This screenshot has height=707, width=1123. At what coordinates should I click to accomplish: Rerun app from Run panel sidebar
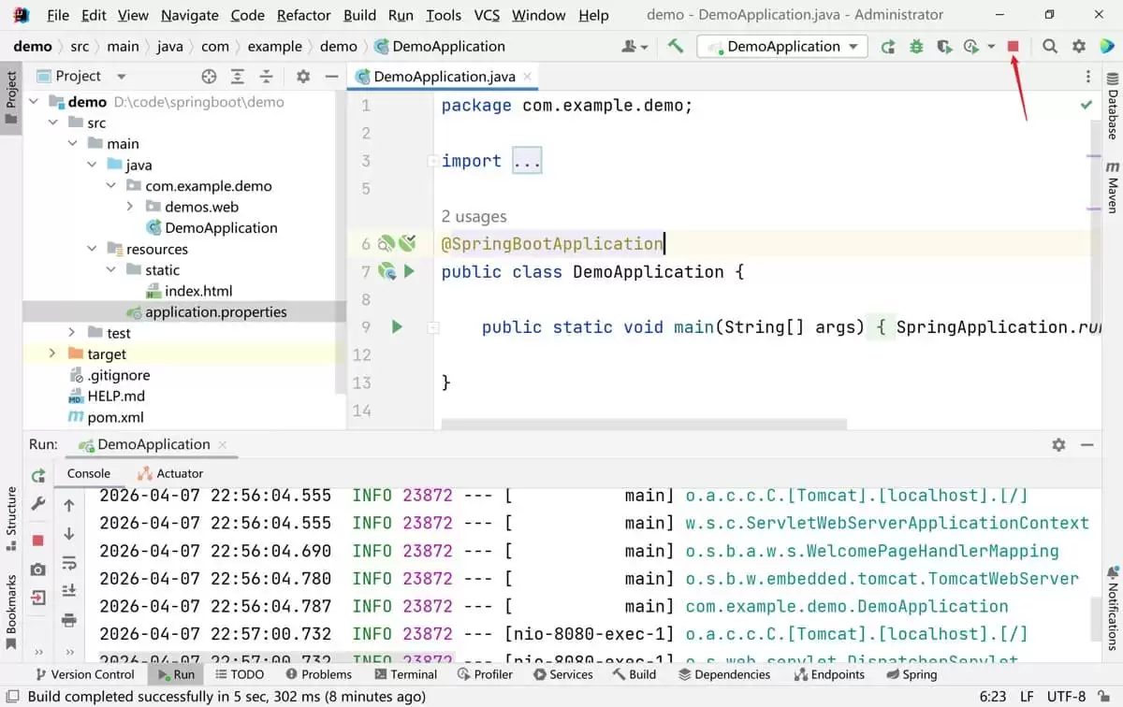pyautogui.click(x=38, y=475)
